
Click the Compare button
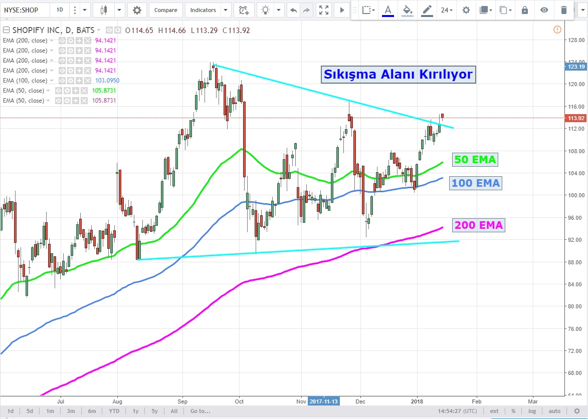tap(165, 10)
